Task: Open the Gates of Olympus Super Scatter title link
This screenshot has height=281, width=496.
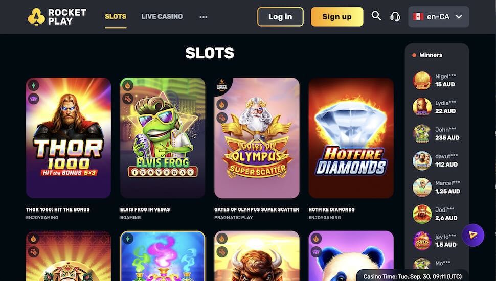Action: (257, 209)
